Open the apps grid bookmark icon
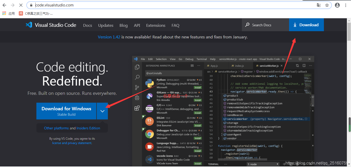Image resolution: width=351 pixels, height=168 pixels. coord(4,13)
